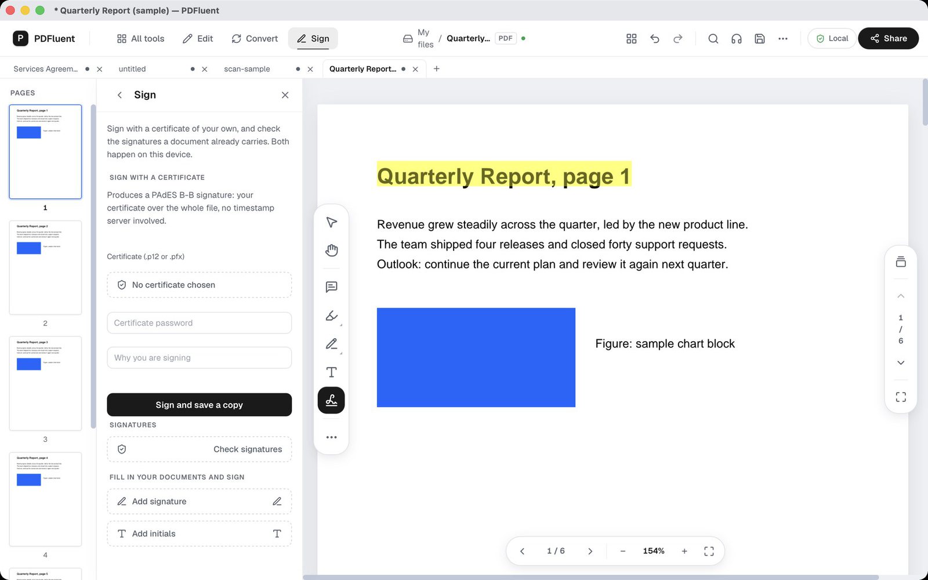Open the top-right more options ellipsis
The image size is (928, 580).
pos(782,39)
